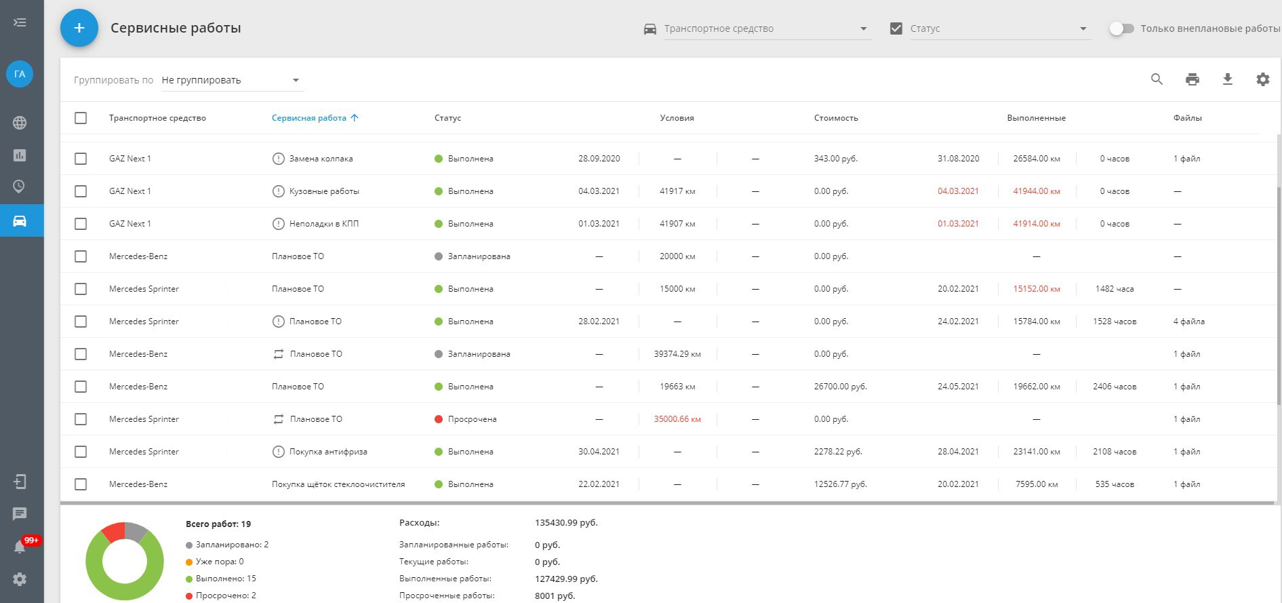Sort by Статус column header

447,118
